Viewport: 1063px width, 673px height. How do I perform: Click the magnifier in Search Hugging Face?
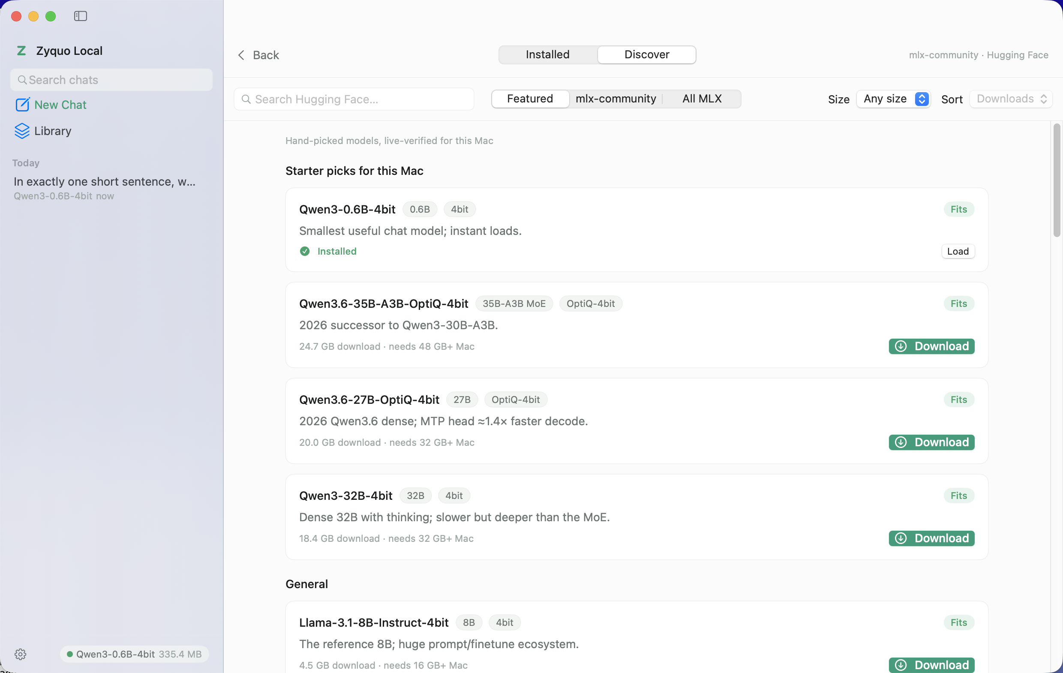pyautogui.click(x=246, y=99)
